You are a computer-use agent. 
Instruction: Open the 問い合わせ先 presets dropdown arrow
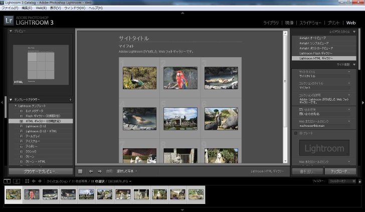(349, 110)
